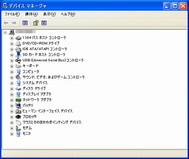
Task: Select the USB (Universal Serial Bus)コントローラ label
Action: [53, 60]
